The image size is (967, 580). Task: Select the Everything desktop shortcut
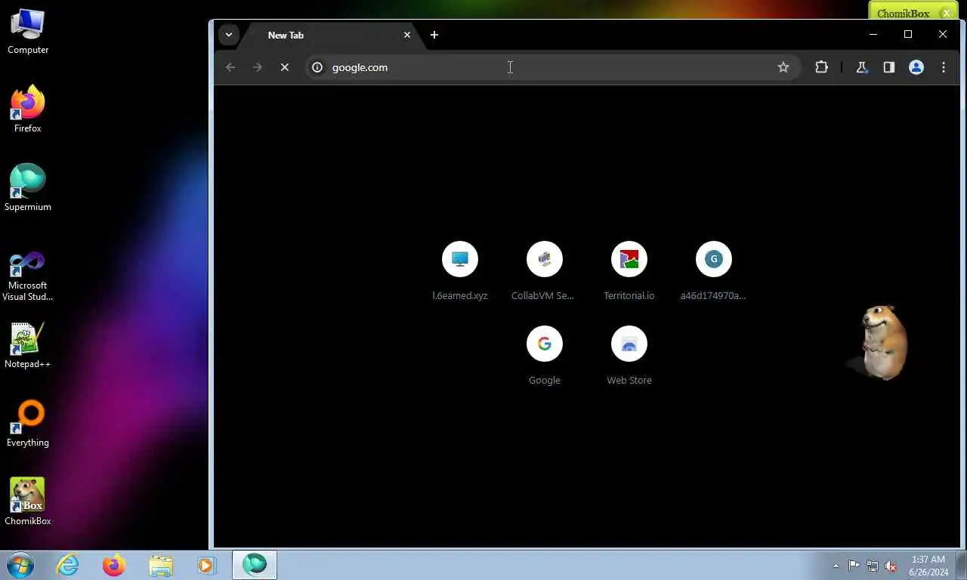click(28, 424)
